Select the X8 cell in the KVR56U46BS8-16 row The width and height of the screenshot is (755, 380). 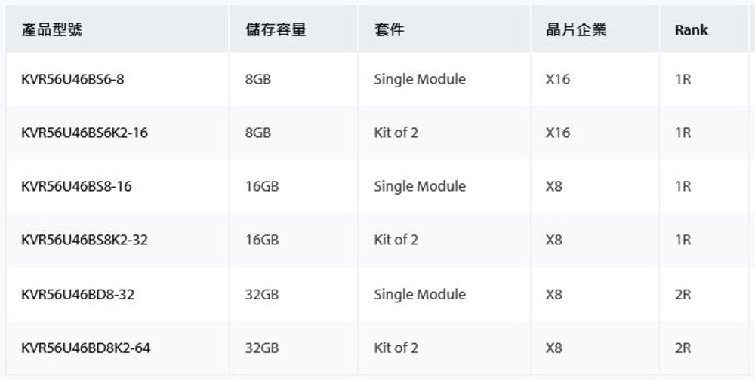(x=553, y=186)
